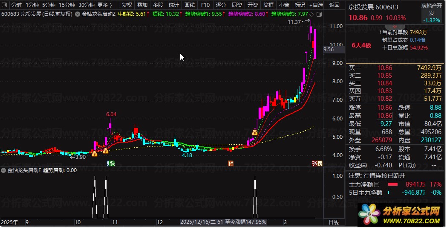Click the 换手 6.68% value
The width and height of the screenshot is (447, 228).
coord(384,149)
